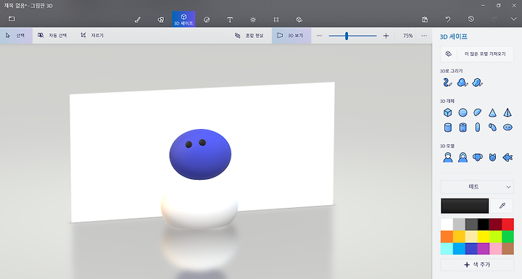Click the 75% zoom value
522x279 pixels.
click(x=407, y=36)
